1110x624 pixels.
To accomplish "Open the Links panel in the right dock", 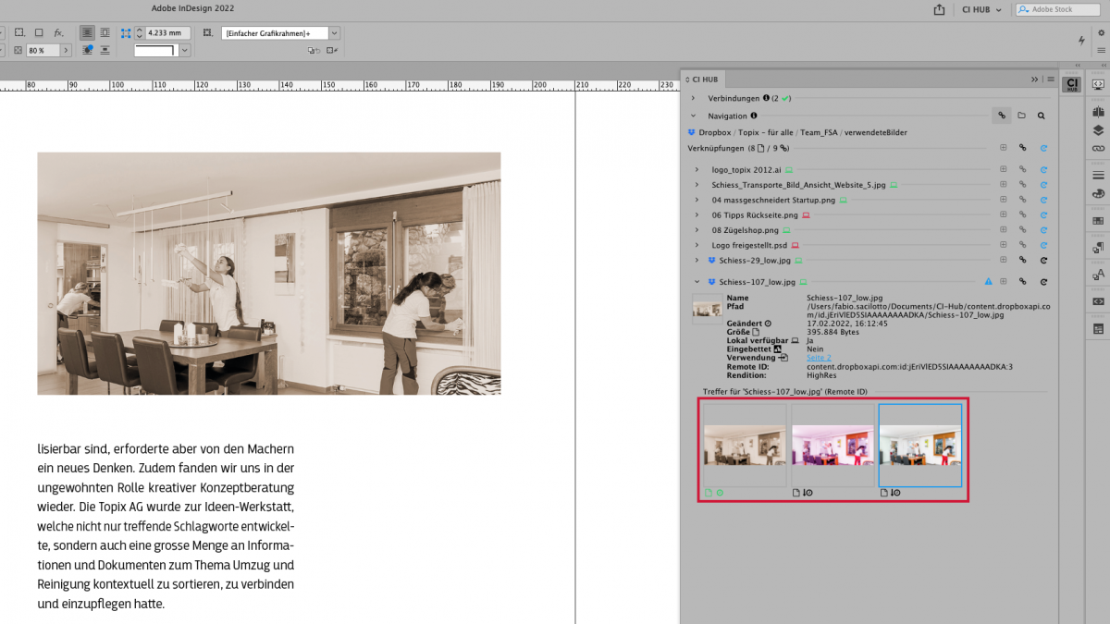I will tap(1097, 148).
